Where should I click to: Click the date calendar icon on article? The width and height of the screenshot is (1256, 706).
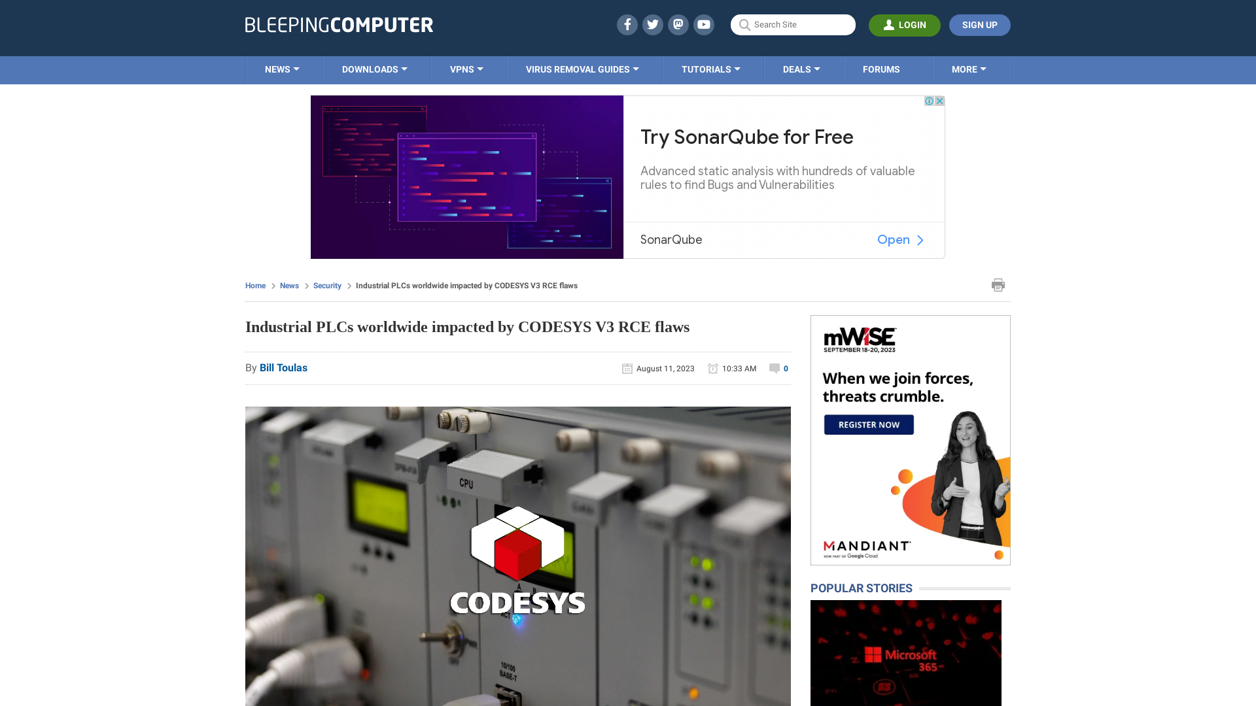click(x=627, y=368)
